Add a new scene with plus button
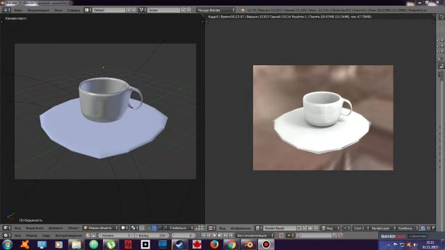Viewport: 445px width, 250px height. click(183, 10)
